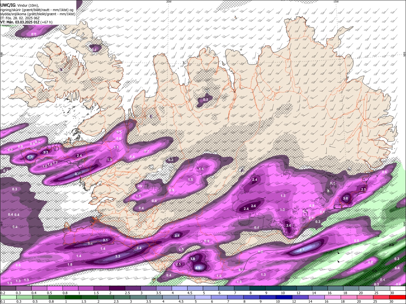Click the white swatch at 30 in the upper legend row
The height and width of the screenshot is (304, 406).
point(397,288)
